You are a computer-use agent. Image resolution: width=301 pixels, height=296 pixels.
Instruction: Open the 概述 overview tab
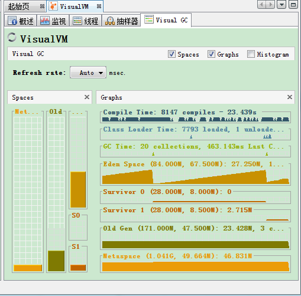point(21,21)
